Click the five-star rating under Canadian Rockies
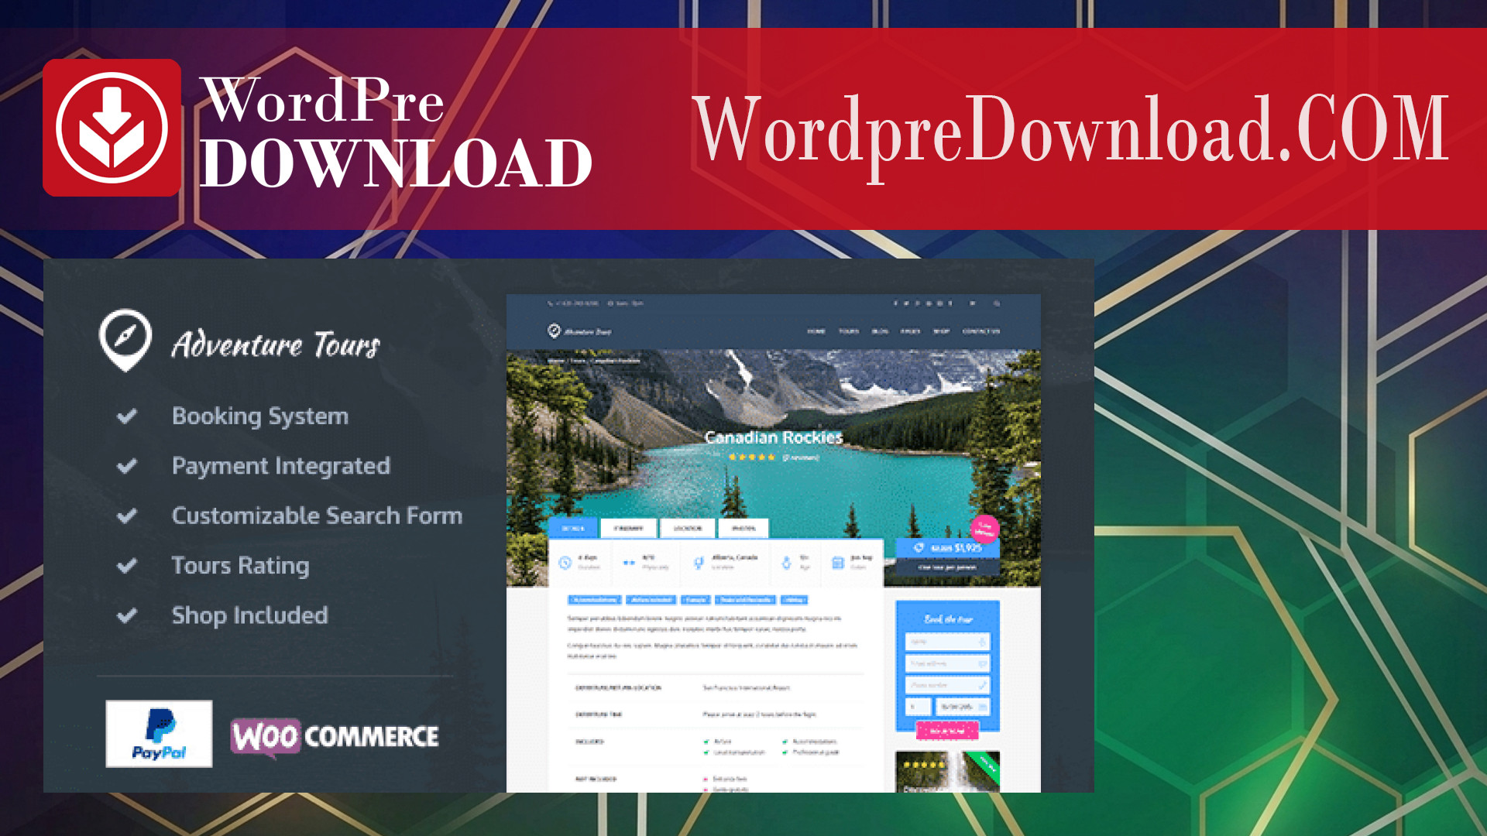1487x836 pixels. click(x=751, y=457)
